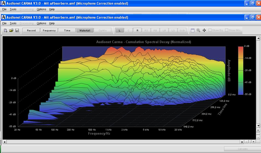Click the '20 Hz' frequency axis label
261x153 pixels.
pos(17,130)
